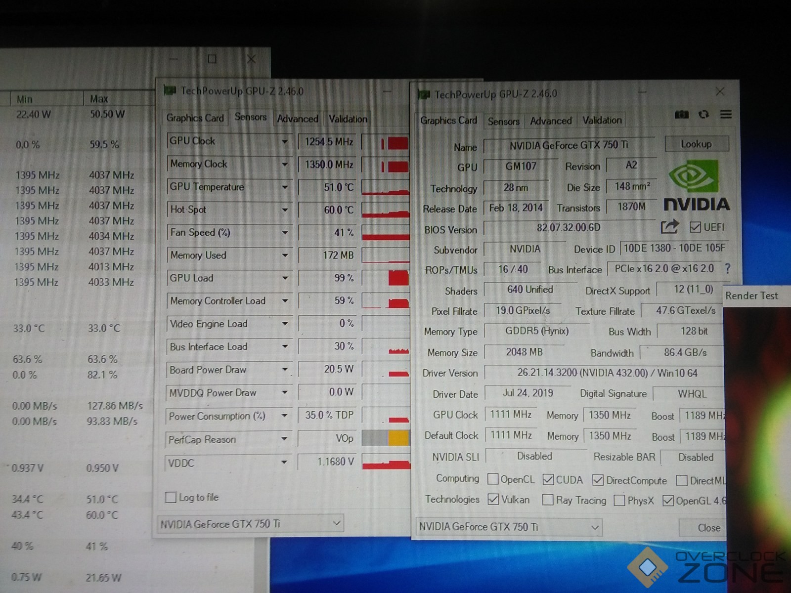
Task: Click the GPU name field NVIDIA GeForce GTX 750 Ti
Action: pyautogui.click(x=569, y=145)
